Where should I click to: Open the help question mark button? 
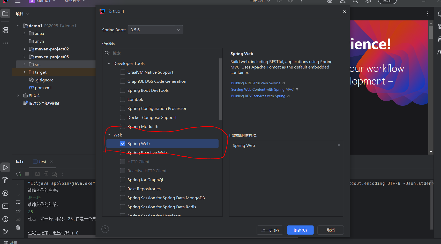pos(105,229)
